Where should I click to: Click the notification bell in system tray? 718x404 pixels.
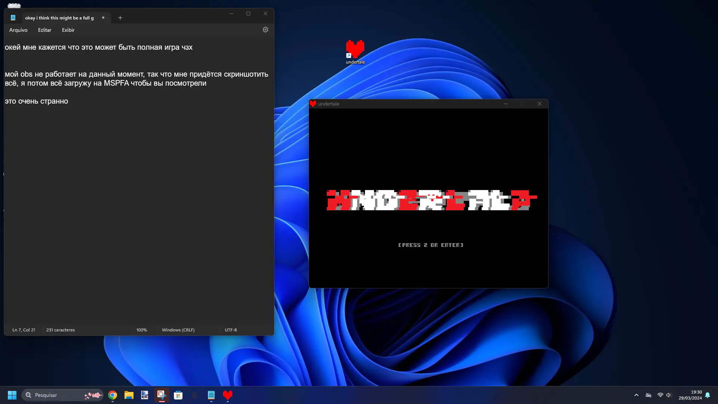(x=708, y=395)
